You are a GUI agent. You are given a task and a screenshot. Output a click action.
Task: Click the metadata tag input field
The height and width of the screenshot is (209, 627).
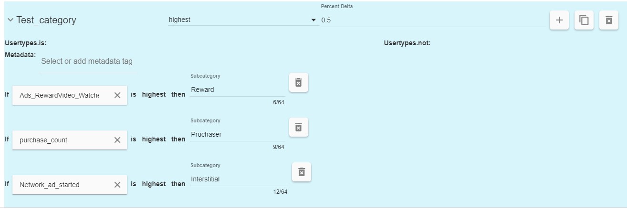(88, 61)
